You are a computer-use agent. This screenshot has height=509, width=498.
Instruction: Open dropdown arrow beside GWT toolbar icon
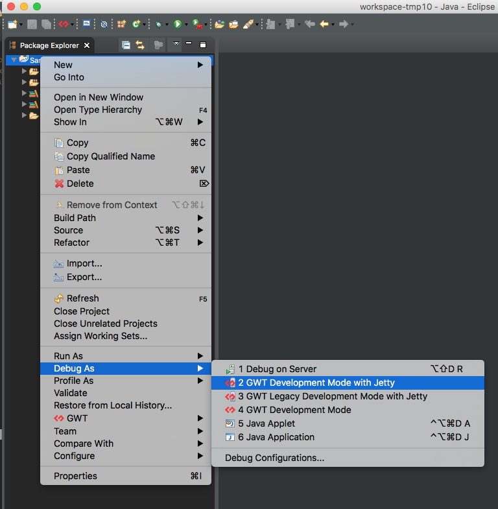click(x=72, y=25)
